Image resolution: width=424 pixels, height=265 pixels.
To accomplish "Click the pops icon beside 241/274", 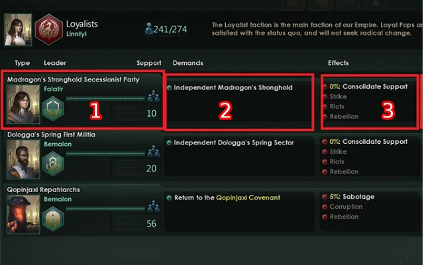I will (149, 29).
